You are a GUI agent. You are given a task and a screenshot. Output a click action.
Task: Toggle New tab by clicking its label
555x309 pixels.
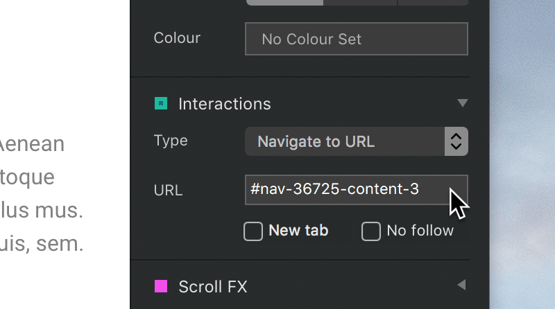click(x=298, y=231)
